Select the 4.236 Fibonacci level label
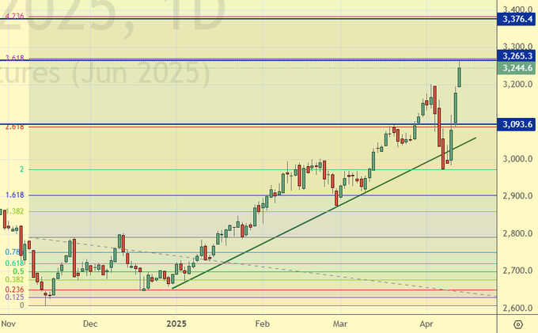Image resolution: width=538 pixels, height=333 pixels. [13, 16]
